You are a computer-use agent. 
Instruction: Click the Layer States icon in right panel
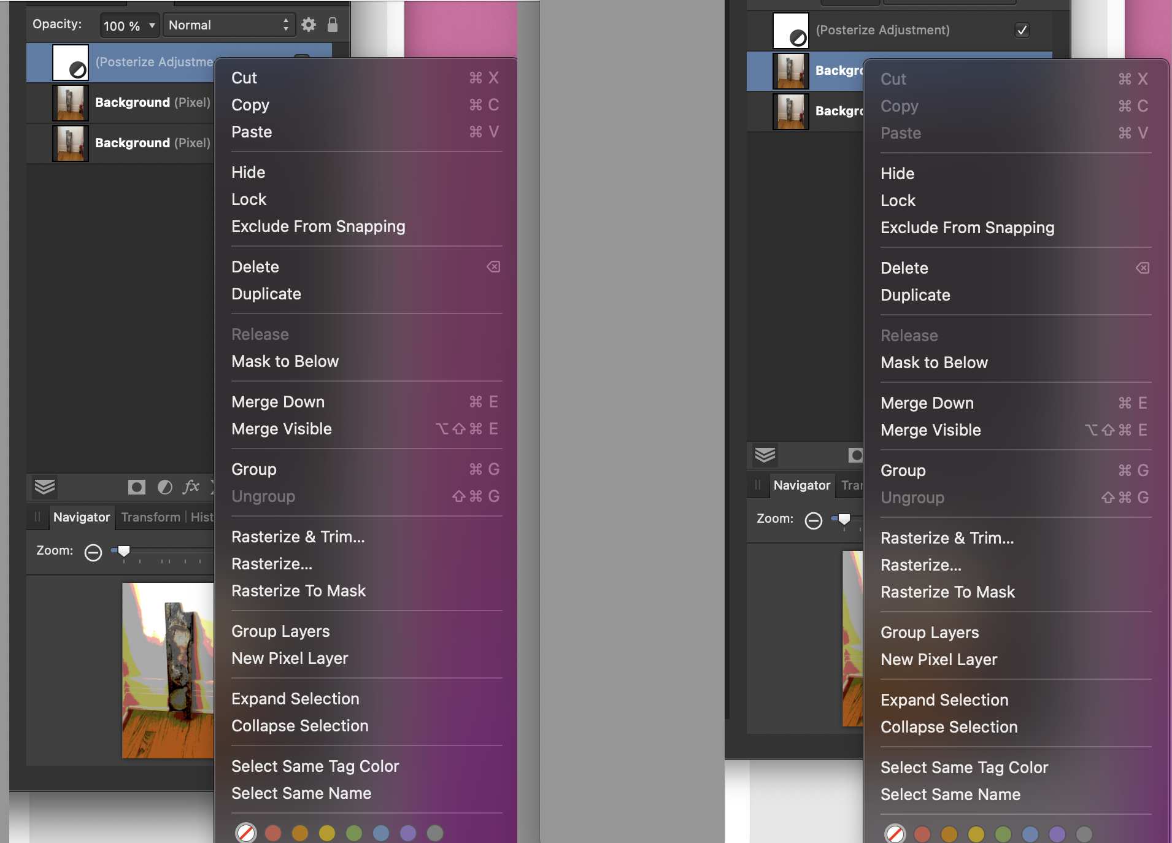[765, 455]
